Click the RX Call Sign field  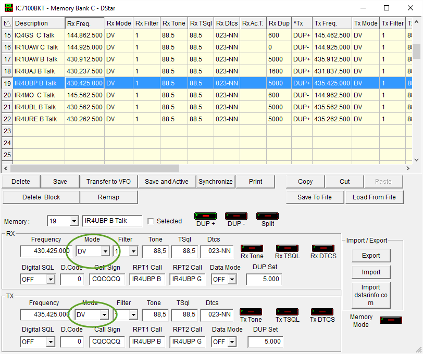107,279
